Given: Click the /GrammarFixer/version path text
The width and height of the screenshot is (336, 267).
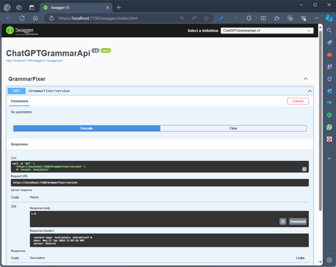Looking at the screenshot, I should coord(49,91).
